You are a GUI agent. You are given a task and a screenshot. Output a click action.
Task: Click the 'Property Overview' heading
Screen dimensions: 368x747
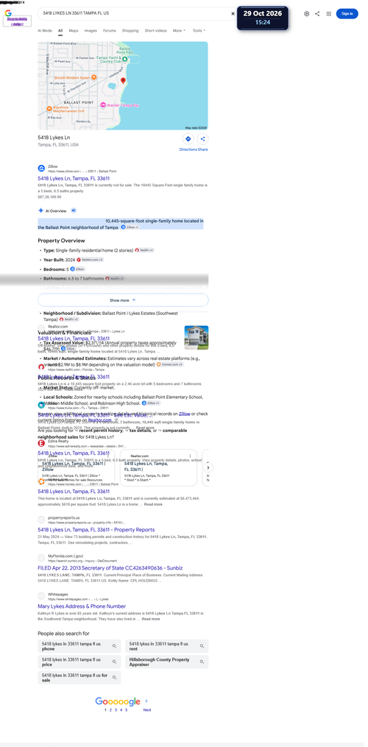tap(62, 241)
